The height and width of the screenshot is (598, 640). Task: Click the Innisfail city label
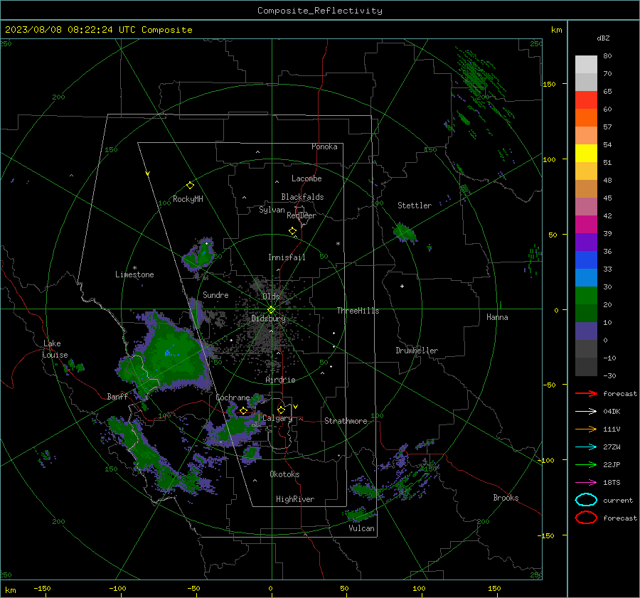tap(287, 257)
